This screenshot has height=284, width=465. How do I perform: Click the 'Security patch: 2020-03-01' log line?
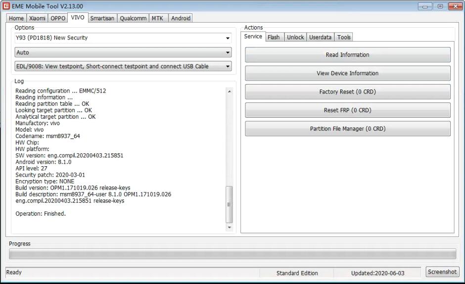point(50,175)
